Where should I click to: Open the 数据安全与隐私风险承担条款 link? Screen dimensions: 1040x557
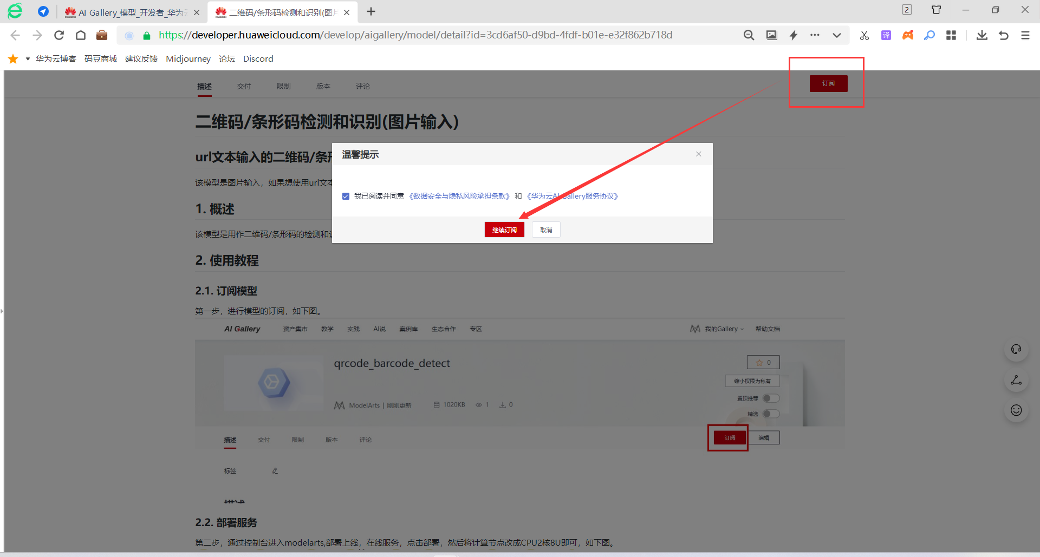click(459, 196)
